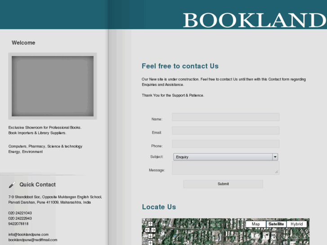Switch map view to Hybrid

[x=296, y=224]
